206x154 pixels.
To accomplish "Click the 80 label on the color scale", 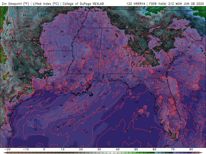I will 191,149.
